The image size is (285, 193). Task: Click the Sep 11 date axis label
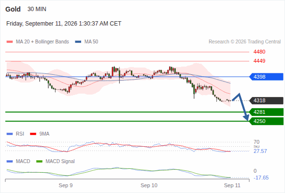pos(232,185)
